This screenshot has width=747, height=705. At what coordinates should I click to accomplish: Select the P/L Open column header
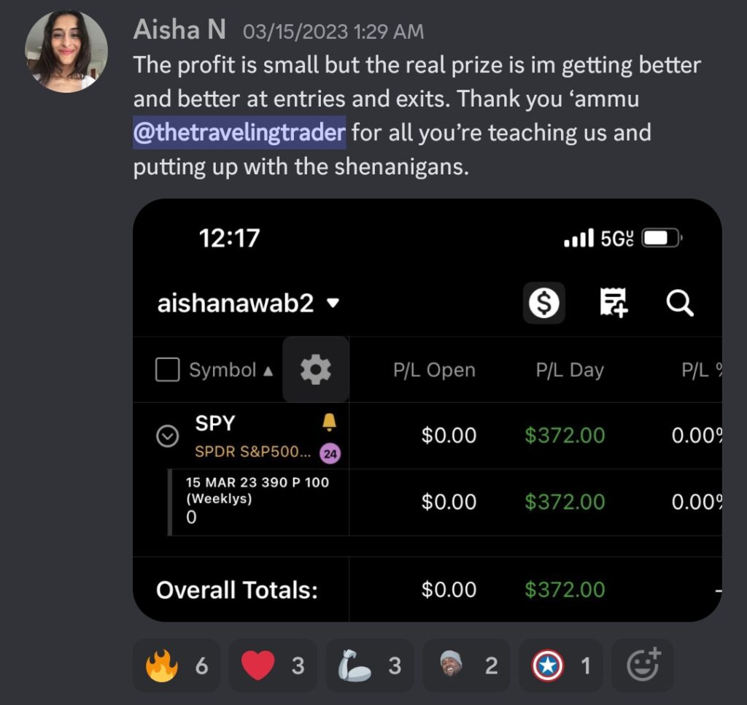tap(434, 370)
